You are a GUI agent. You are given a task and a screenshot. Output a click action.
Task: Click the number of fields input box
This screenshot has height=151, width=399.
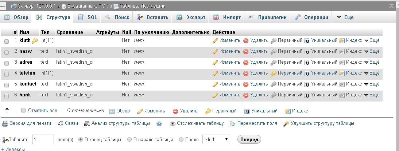pyautogui.click(x=43, y=139)
